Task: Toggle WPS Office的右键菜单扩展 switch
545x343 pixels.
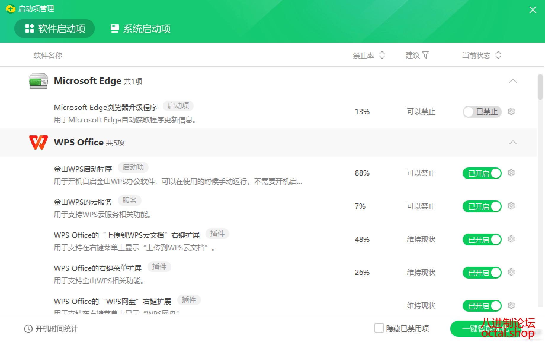Action: (482, 272)
